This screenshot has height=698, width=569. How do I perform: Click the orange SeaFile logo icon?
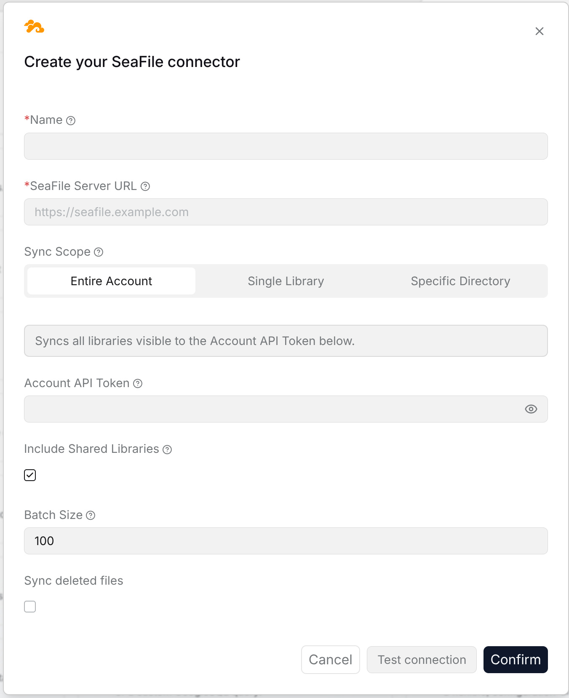(34, 27)
